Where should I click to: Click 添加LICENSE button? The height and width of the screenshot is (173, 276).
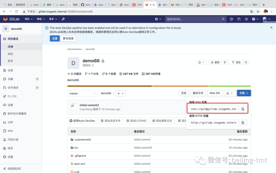coord(136,121)
